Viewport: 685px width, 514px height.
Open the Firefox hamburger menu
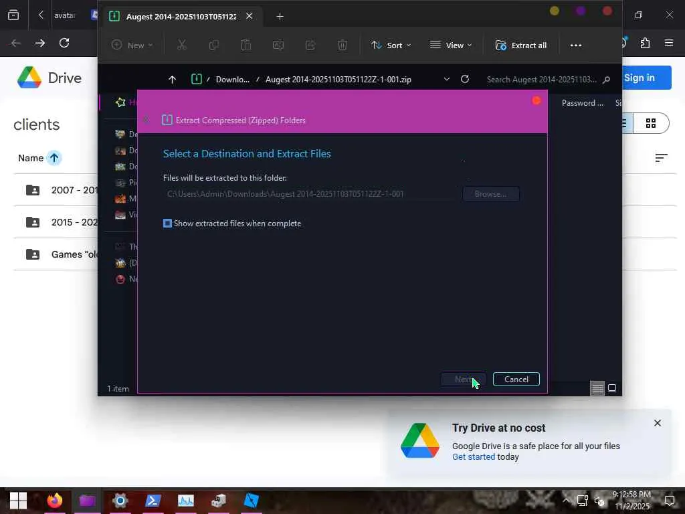coord(669,42)
